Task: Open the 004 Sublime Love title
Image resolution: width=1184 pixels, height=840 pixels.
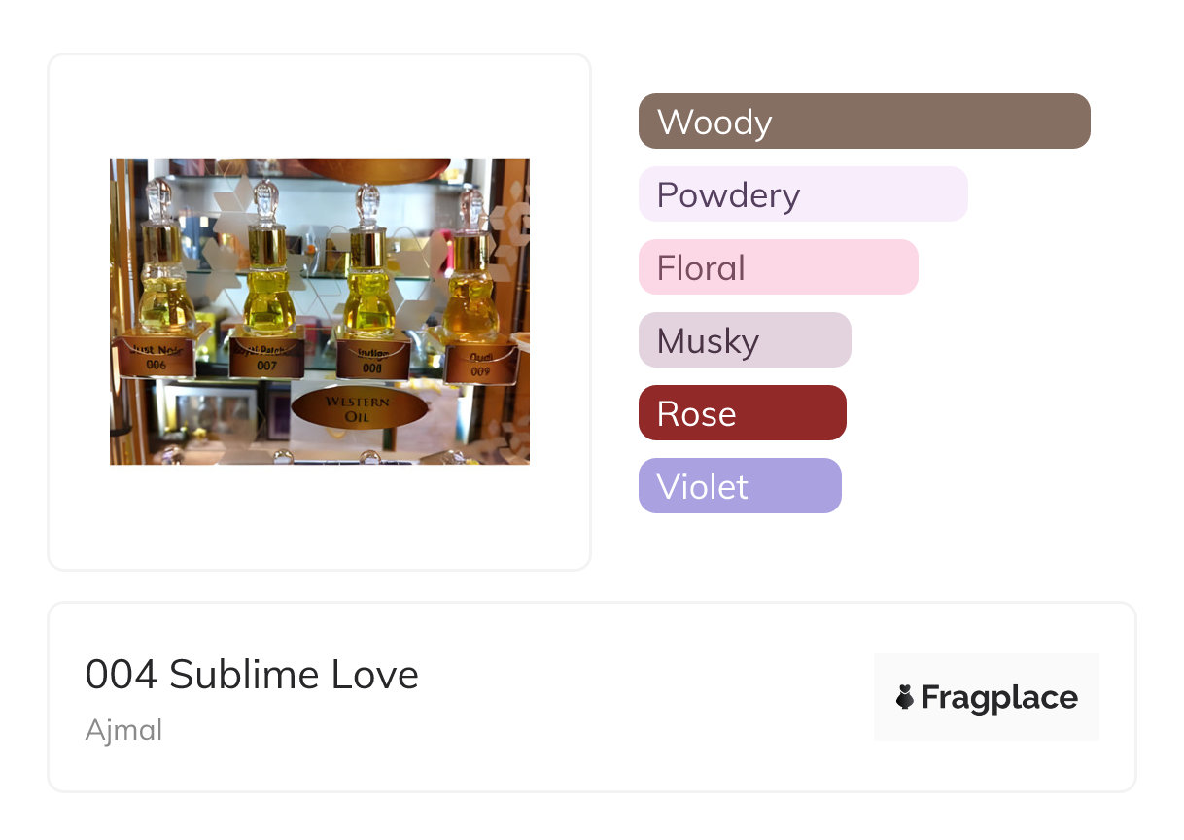Action: point(252,675)
